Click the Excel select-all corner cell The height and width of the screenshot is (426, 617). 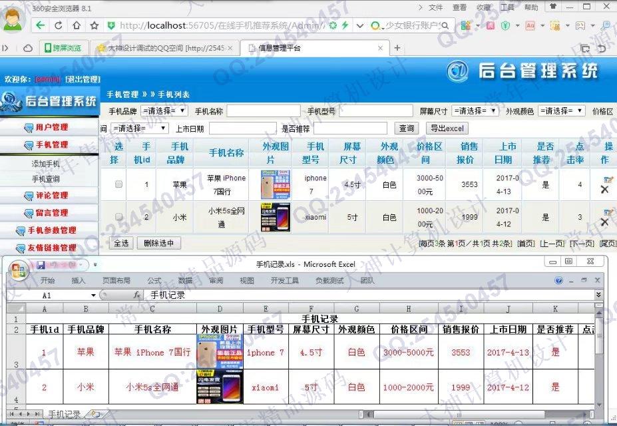click(16, 309)
